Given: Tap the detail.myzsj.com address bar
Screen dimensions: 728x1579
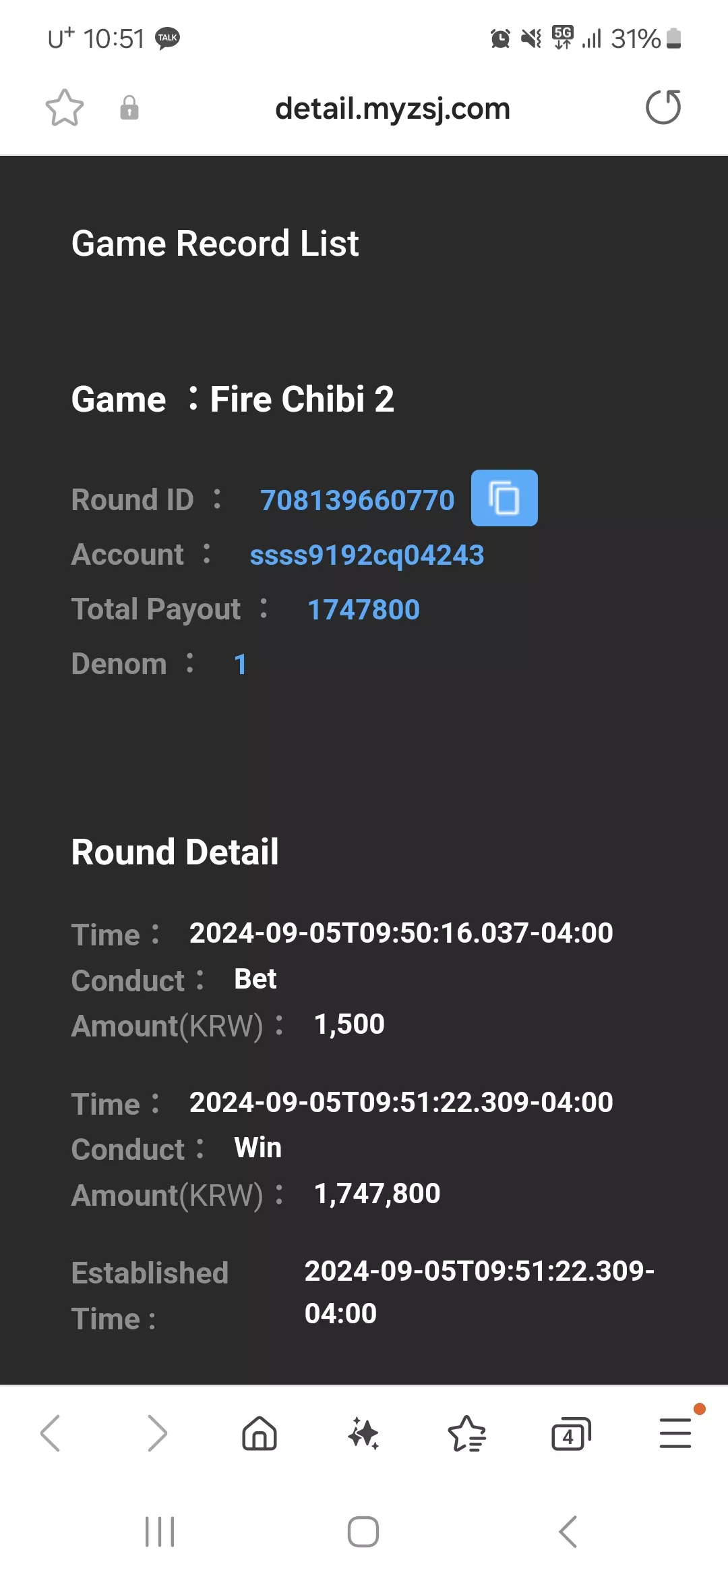Looking at the screenshot, I should pos(392,109).
